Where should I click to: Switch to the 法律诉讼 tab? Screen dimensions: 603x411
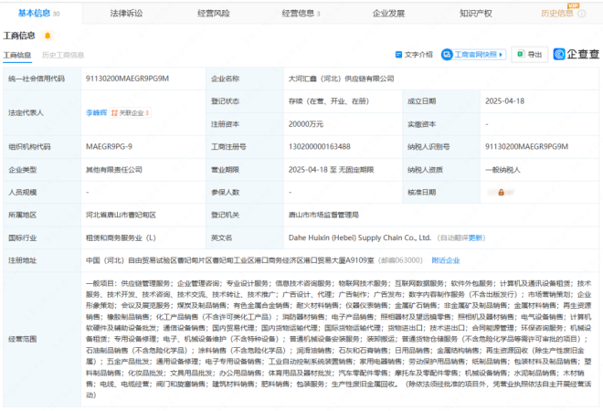click(x=126, y=14)
